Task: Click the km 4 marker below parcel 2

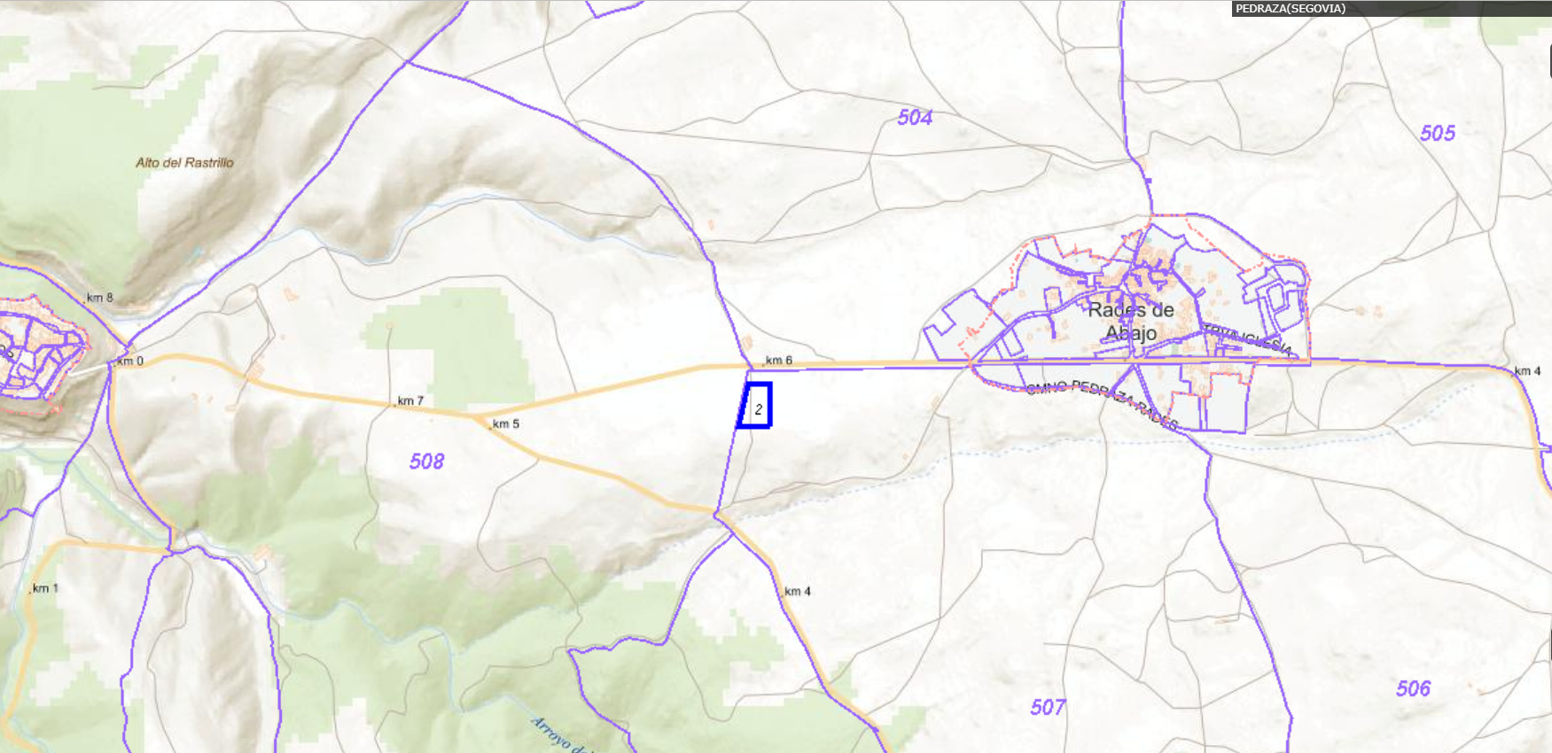Action: (x=797, y=592)
